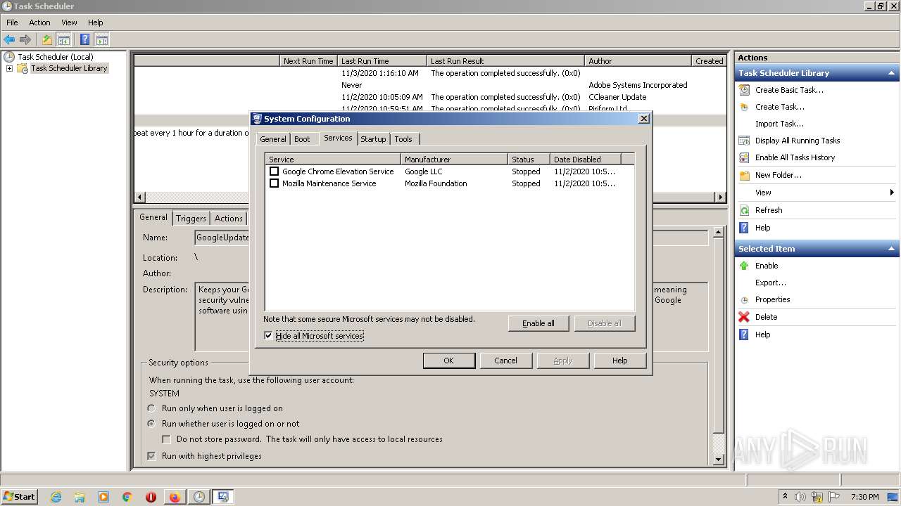Click Help icon under Selected Item
This screenshot has width=901, height=506.
[x=744, y=335]
